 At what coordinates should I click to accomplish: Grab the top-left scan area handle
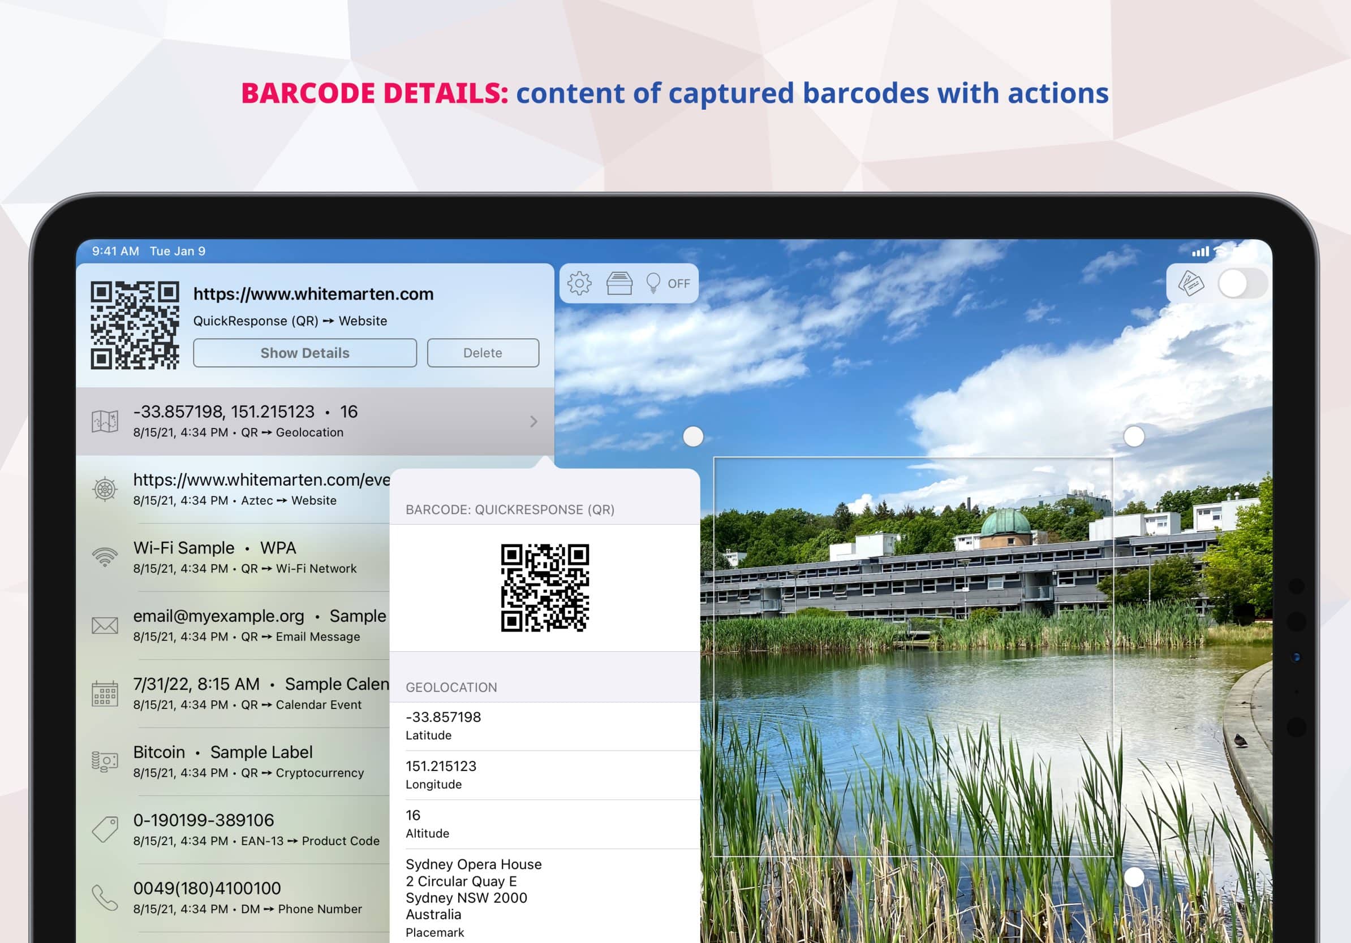(x=693, y=437)
